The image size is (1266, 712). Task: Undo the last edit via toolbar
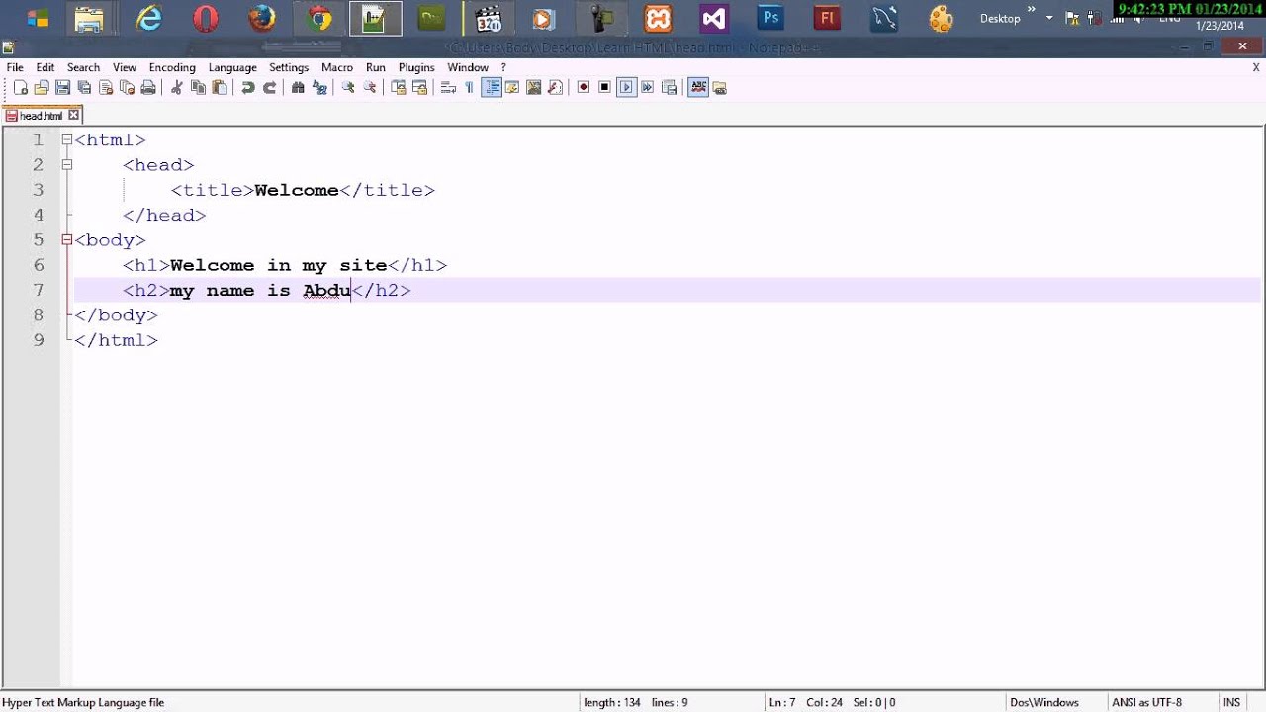[x=247, y=88]
